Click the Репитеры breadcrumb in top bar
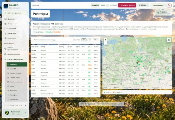Screen dimensions: 175x120 point(36,5)
